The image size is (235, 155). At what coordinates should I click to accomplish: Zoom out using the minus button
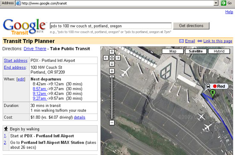pos(112,123)
